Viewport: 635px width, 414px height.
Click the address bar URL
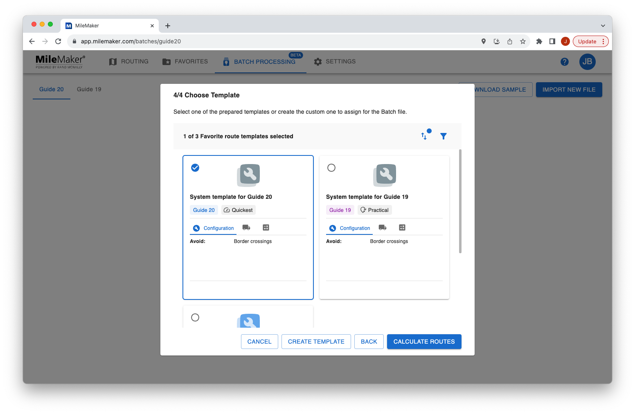(131, 41)
